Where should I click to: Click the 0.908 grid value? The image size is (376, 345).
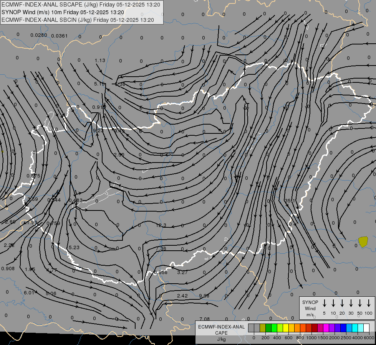(x=8, y=269)
